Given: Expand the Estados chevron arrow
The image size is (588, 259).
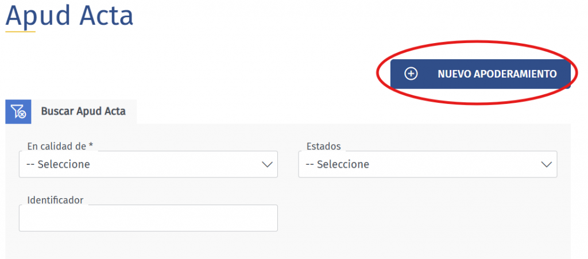Looking at the screenshot, I should click(546, 164).
